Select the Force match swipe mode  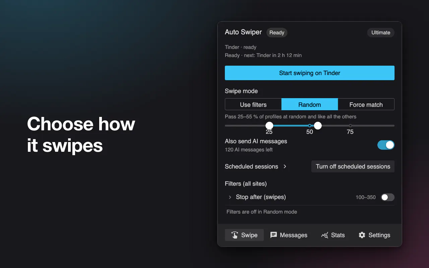click(366, 105)
